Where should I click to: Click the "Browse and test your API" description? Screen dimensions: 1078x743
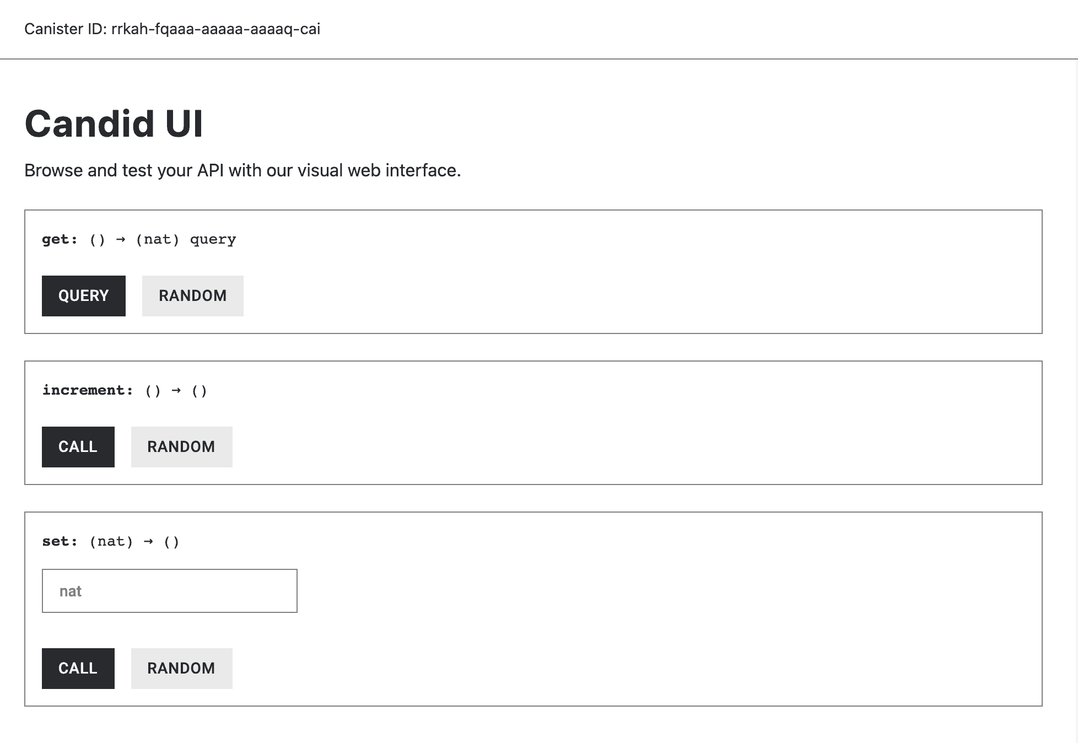(x=242, y=170)
